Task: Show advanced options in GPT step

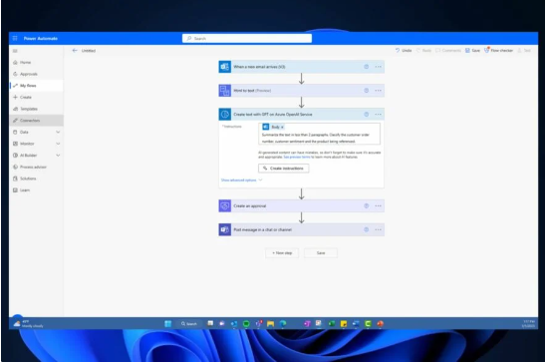Action: coord(241,180)
